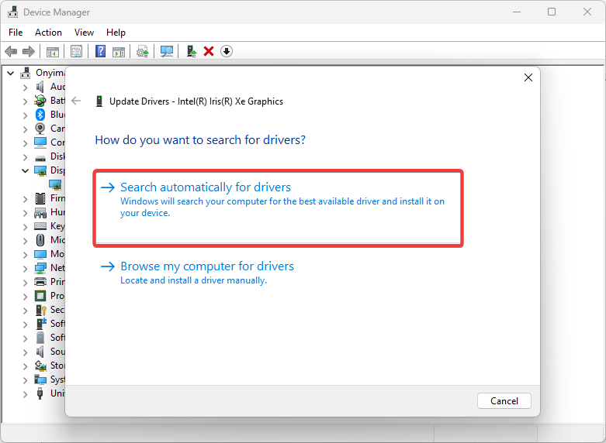
Task: Select the monitor icon next to 'Con'
Action: pyautogui.click(x=40, y=143)
